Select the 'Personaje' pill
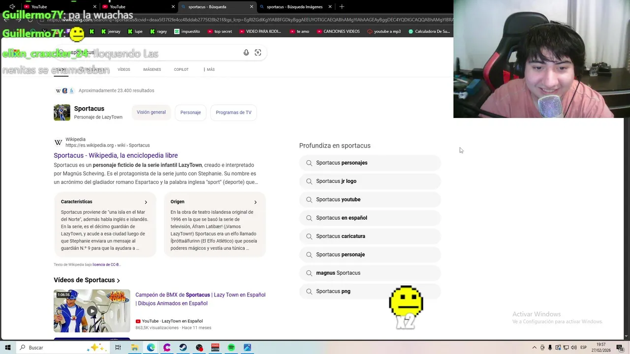Image resolution: width=630 pixels, height=354 pixels. [190, 113]
